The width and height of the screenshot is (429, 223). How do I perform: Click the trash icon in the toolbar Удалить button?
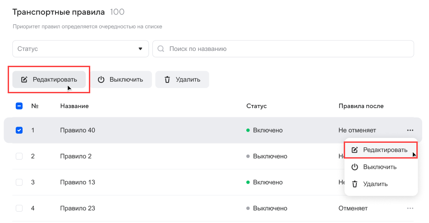tap(167, 80)
